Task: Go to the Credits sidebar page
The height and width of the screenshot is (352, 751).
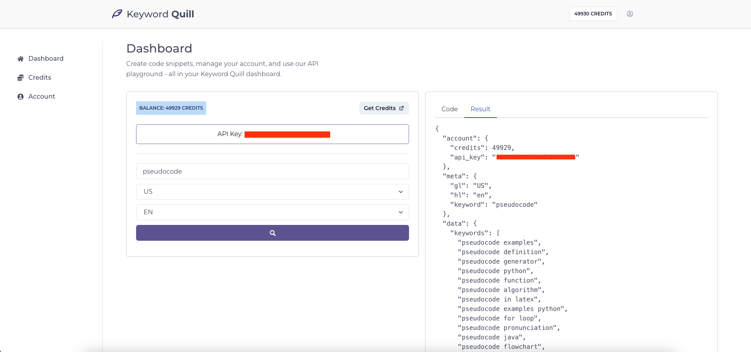Action: (40, 77)
